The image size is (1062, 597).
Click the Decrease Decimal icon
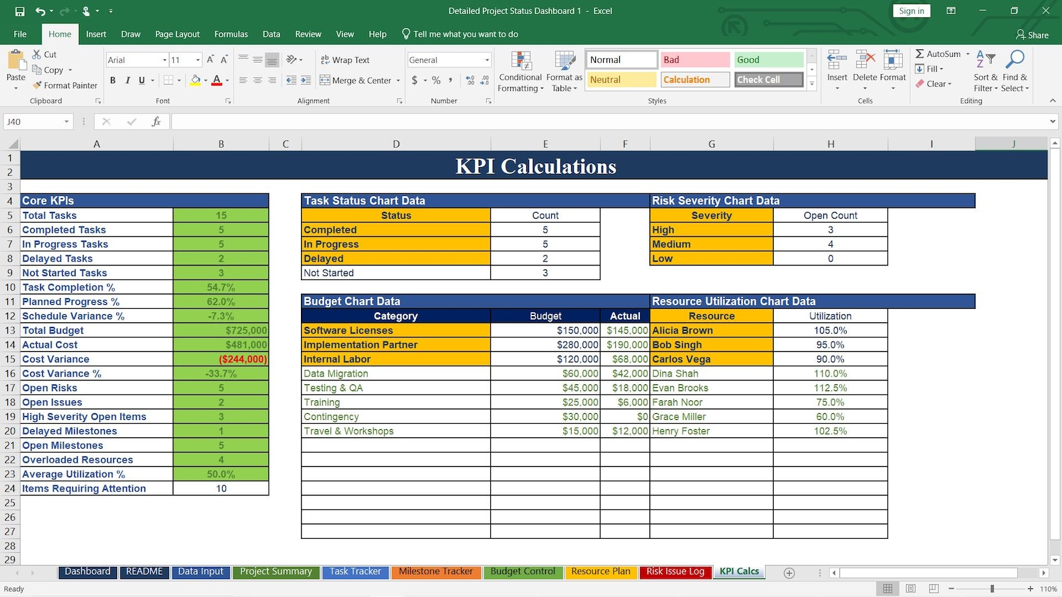tap(485, 80)
